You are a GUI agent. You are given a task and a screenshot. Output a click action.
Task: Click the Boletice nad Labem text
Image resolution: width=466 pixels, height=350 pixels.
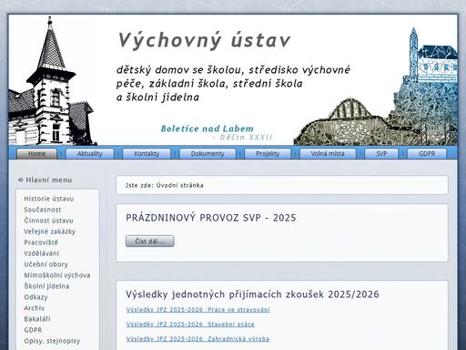coord(208,129)
